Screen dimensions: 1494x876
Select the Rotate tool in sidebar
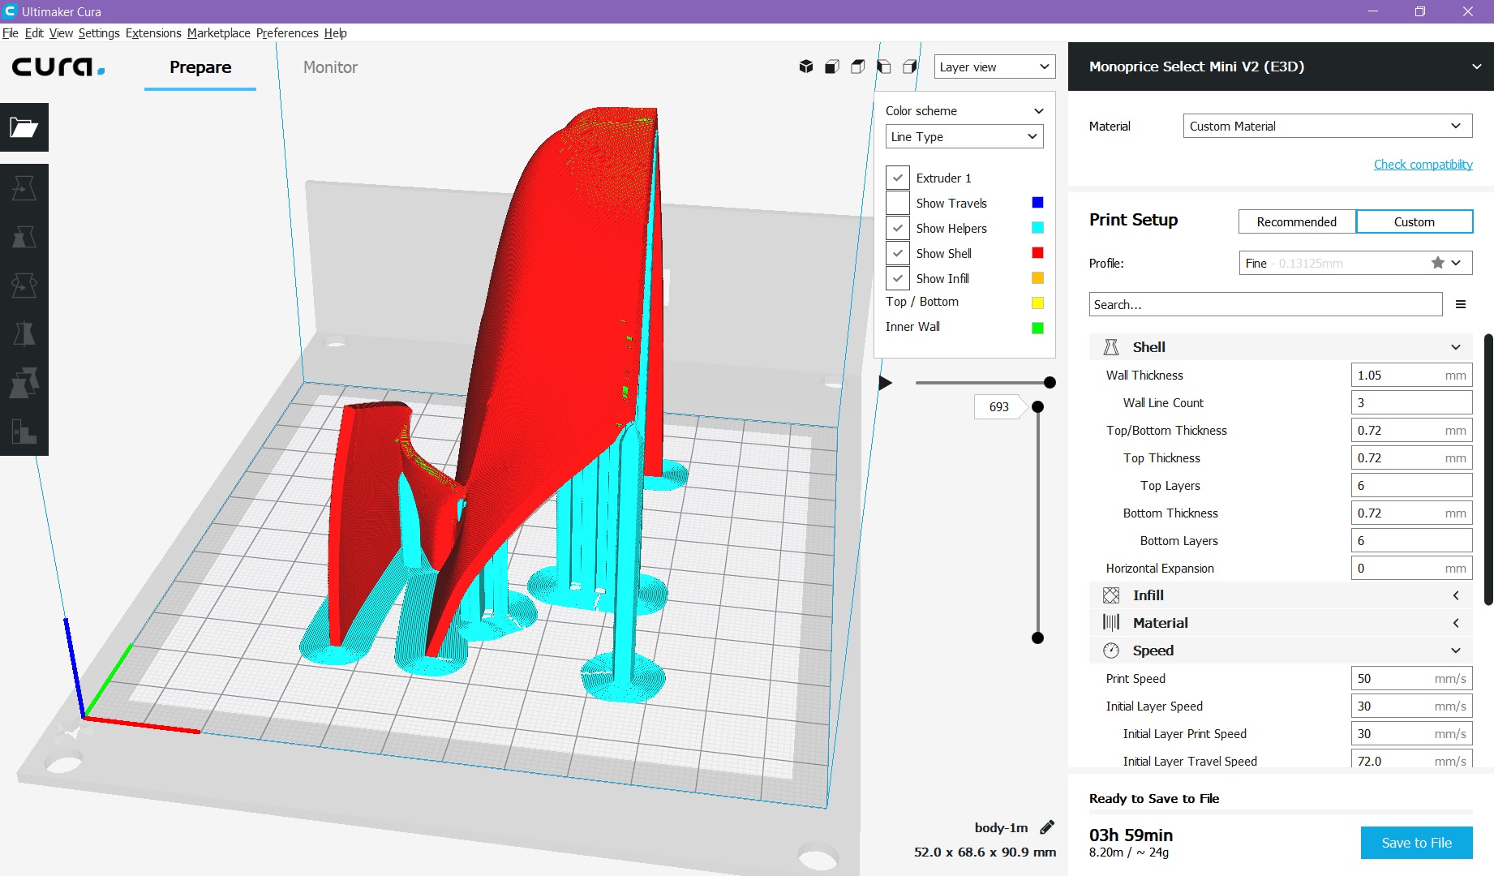coord(24,286)
